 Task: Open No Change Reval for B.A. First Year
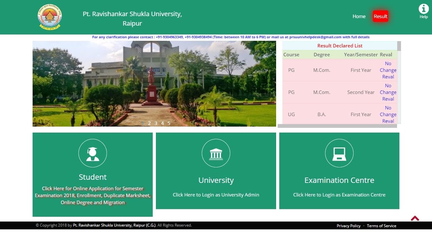pyautogui.click(x=388, y=114)
